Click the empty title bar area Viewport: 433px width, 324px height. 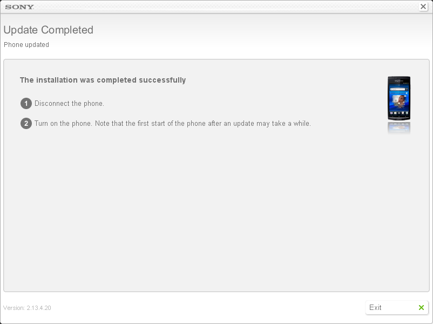221,6
